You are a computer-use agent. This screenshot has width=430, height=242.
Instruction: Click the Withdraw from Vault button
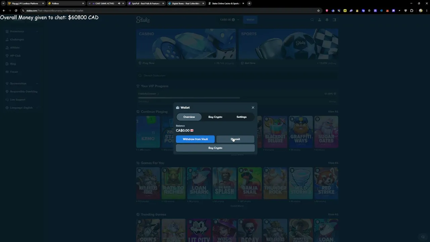point(195,139)
